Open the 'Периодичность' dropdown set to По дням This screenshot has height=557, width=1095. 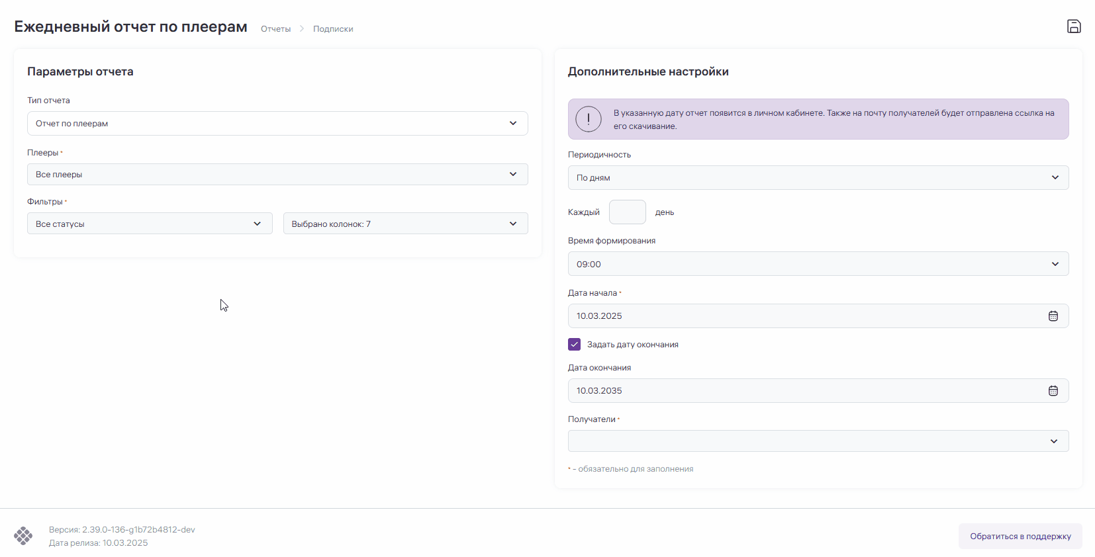818,178
